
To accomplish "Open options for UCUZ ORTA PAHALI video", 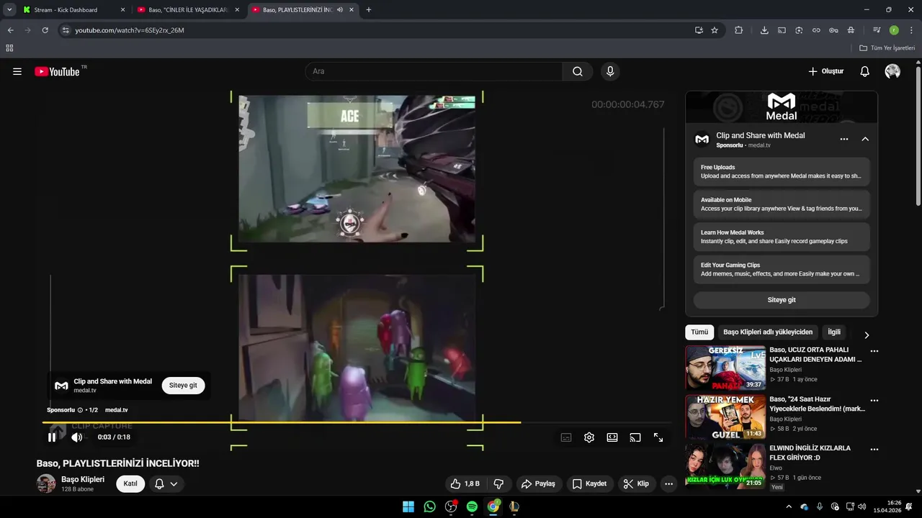I will [x=874, y=351].
